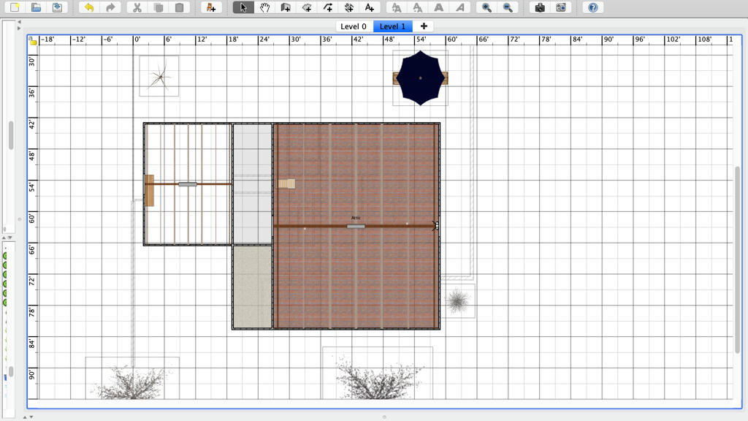Create a photo with the camera icon
Viewport: 748px width, 421px height.
pyautogui.click(x=540, y=7)
